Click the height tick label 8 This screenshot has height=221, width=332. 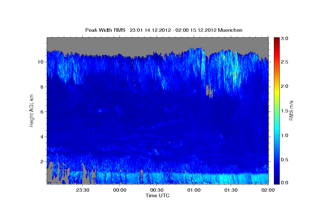[x=43, y=87]
